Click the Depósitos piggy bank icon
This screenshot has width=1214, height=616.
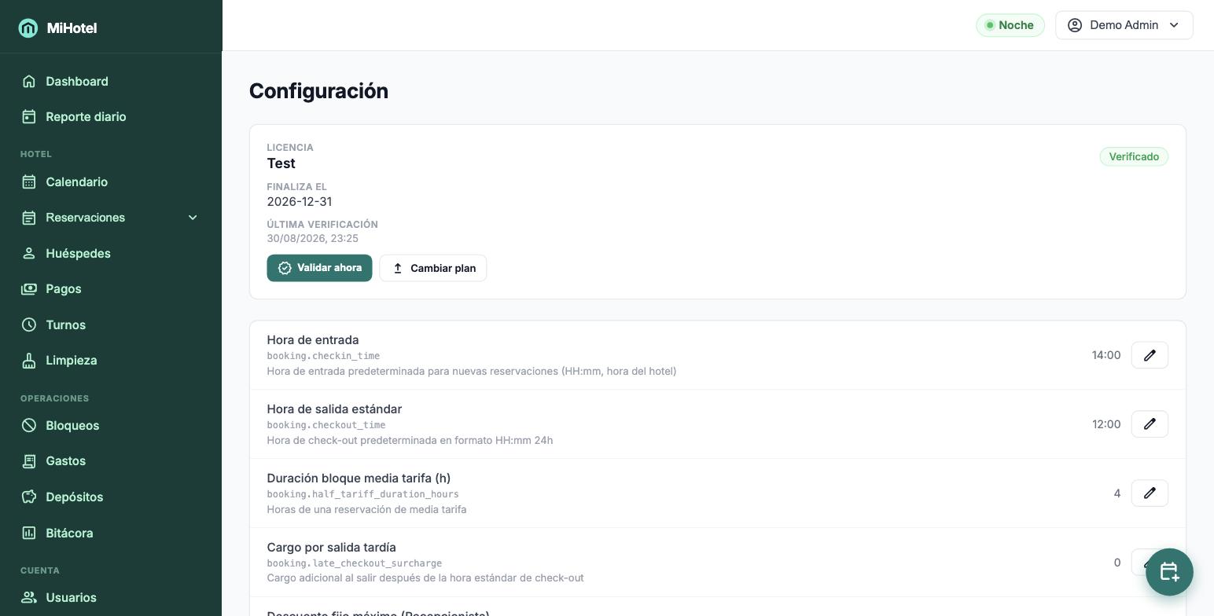point(29,497)
